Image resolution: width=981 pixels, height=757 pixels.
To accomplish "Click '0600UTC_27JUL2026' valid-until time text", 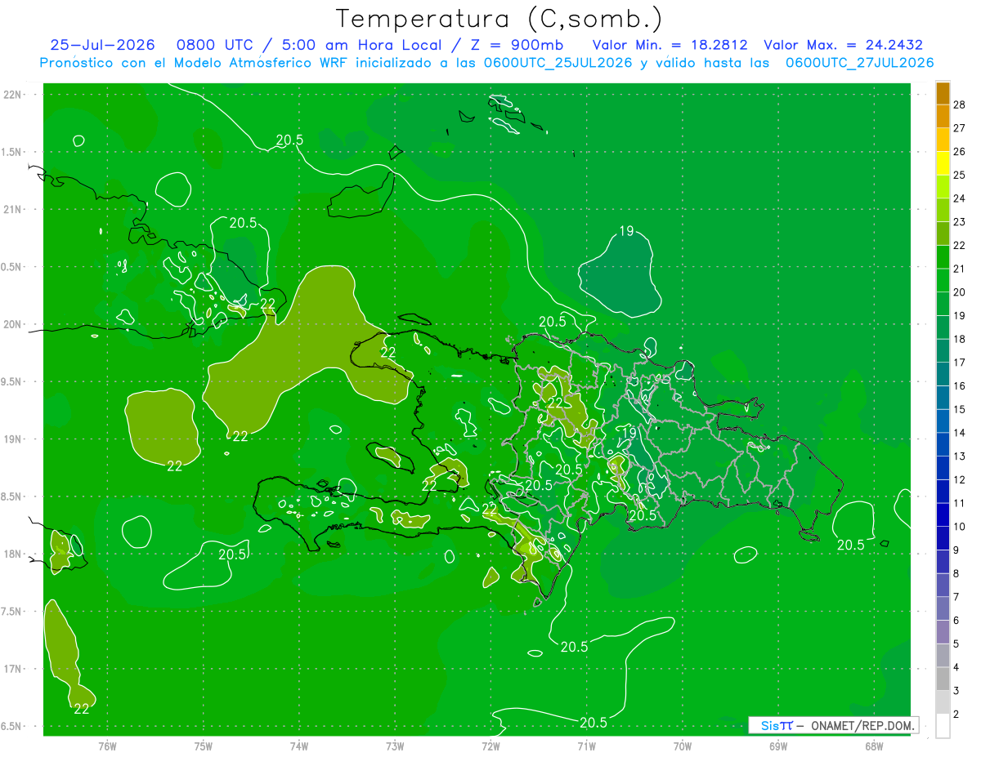I will tap(859, 63).
